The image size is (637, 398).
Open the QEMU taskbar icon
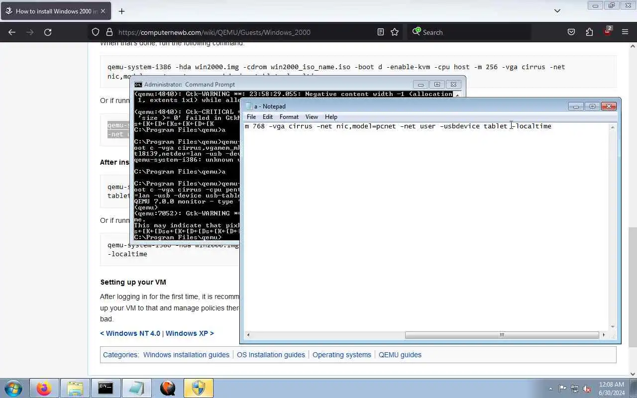click(168, 388)
